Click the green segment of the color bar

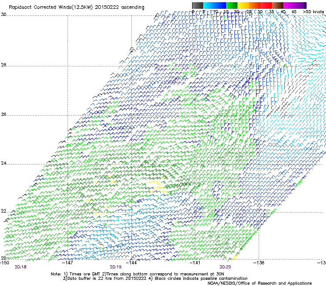[x=232, y=5]
